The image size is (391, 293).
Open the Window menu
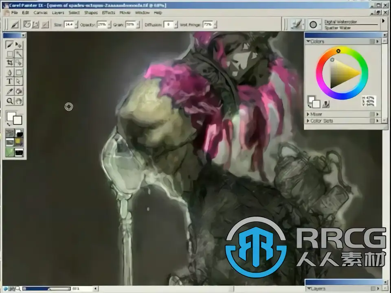click(142, 13)
